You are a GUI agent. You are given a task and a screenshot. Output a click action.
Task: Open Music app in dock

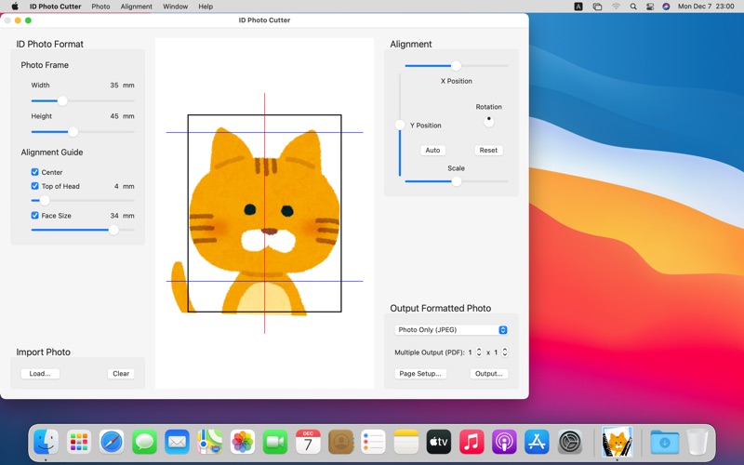[x=472, y=442]
